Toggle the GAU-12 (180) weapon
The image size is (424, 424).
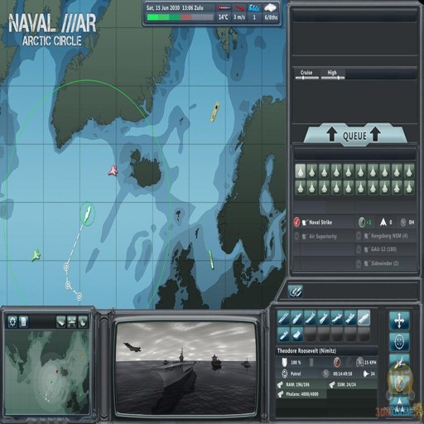[359, 249]
